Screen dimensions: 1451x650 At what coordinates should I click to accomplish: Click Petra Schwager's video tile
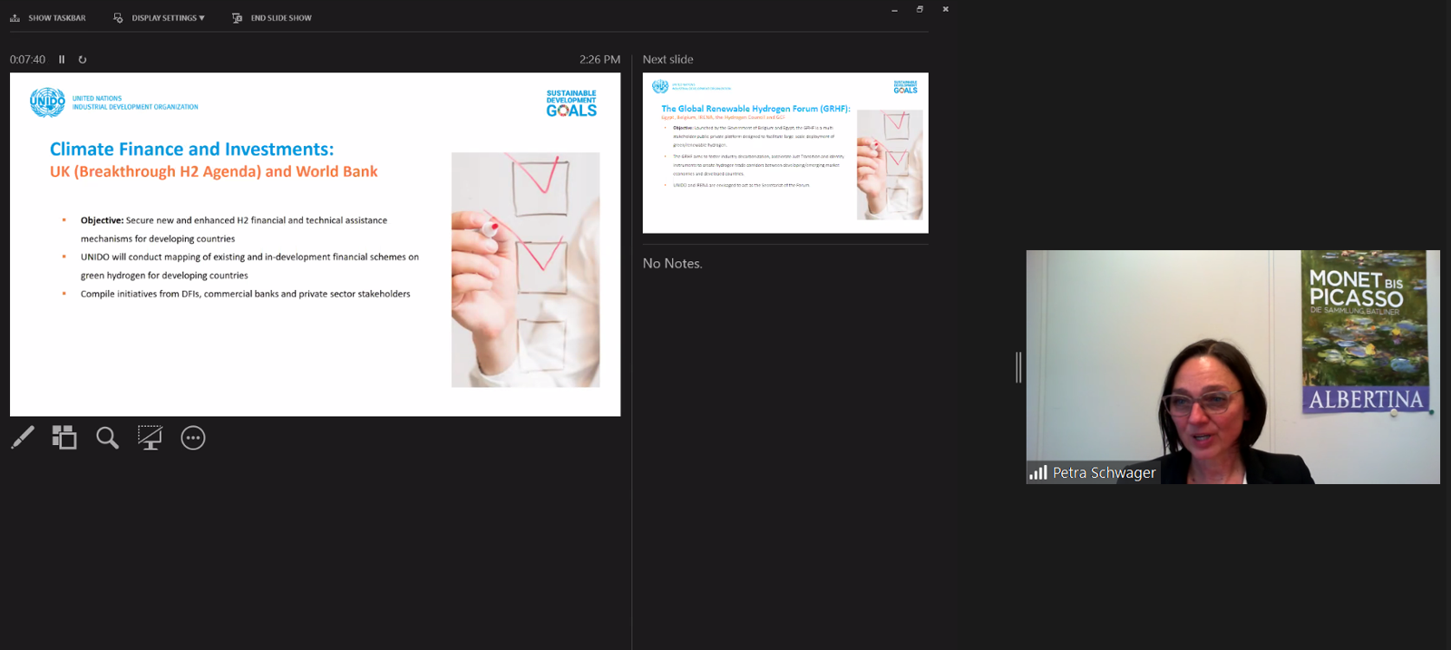[x=1232, y=366]
